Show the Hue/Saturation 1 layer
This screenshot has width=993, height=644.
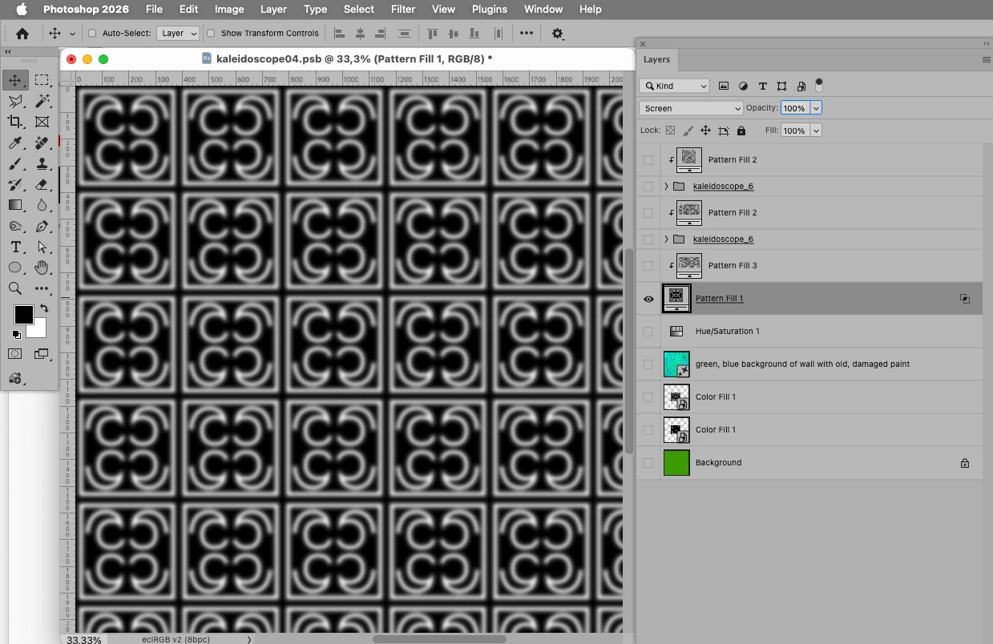(648, 332)
